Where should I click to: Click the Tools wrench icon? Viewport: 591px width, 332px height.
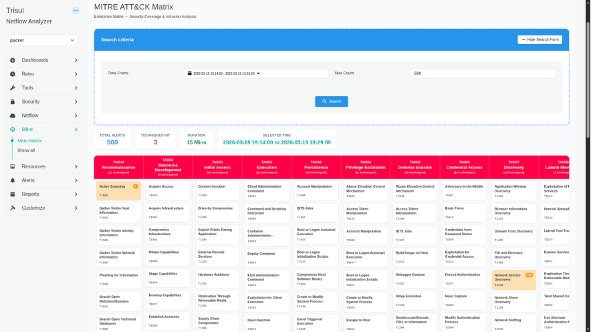point(12,88)
